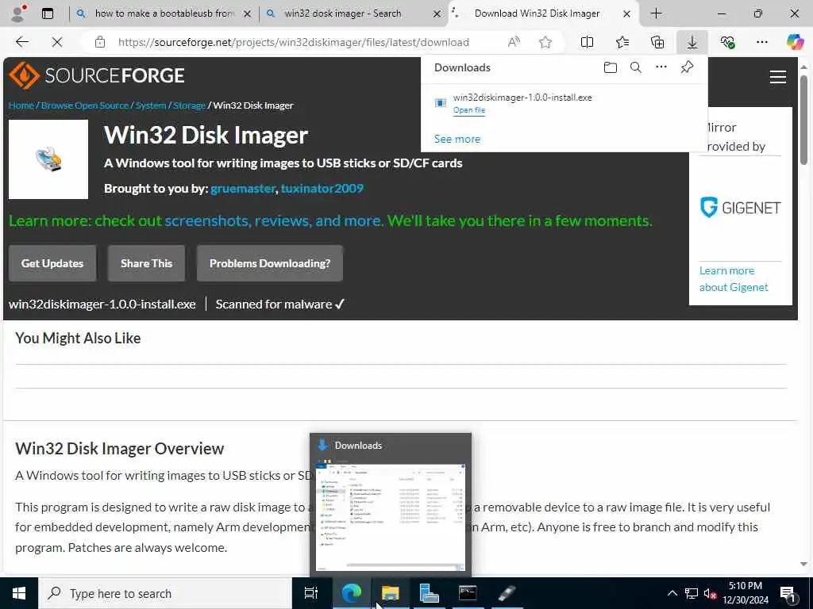Viewport: 813px width, 609px height.
Task: Click the Get Updates button
Action: [x=52, y=263]
